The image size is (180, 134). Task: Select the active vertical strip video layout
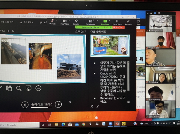(x=155, y=13)
